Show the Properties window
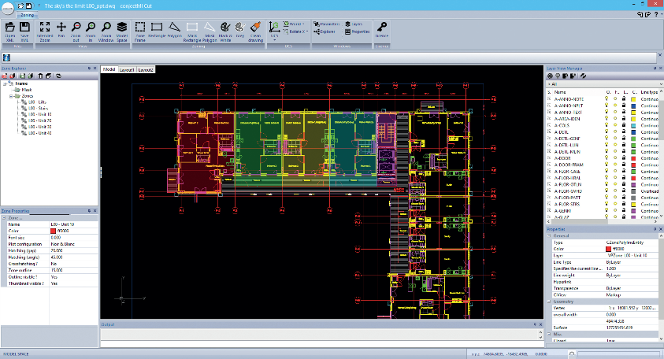This screenshot has width=664, height=359. click(x=357, y=31)
